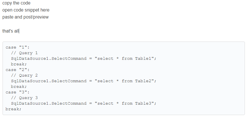Click the case "1": code line
The width and height of the screenshot is (246, 117).
pyautogui.click(x=17, y=47)
